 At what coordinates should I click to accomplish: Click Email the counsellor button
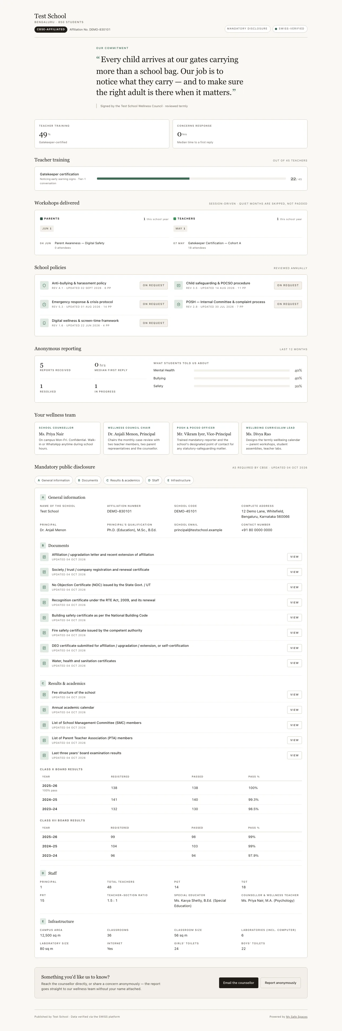(239, 983)
